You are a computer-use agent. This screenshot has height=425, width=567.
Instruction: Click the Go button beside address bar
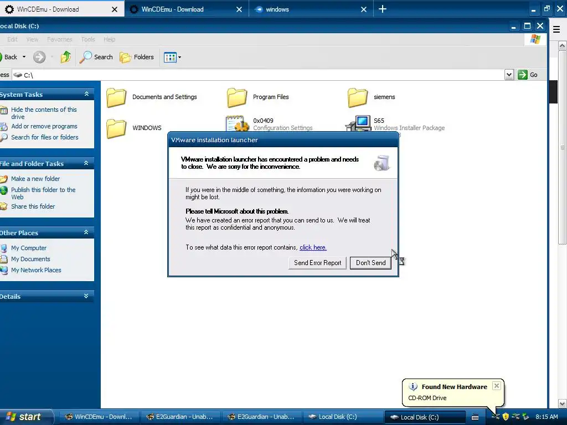528,75
